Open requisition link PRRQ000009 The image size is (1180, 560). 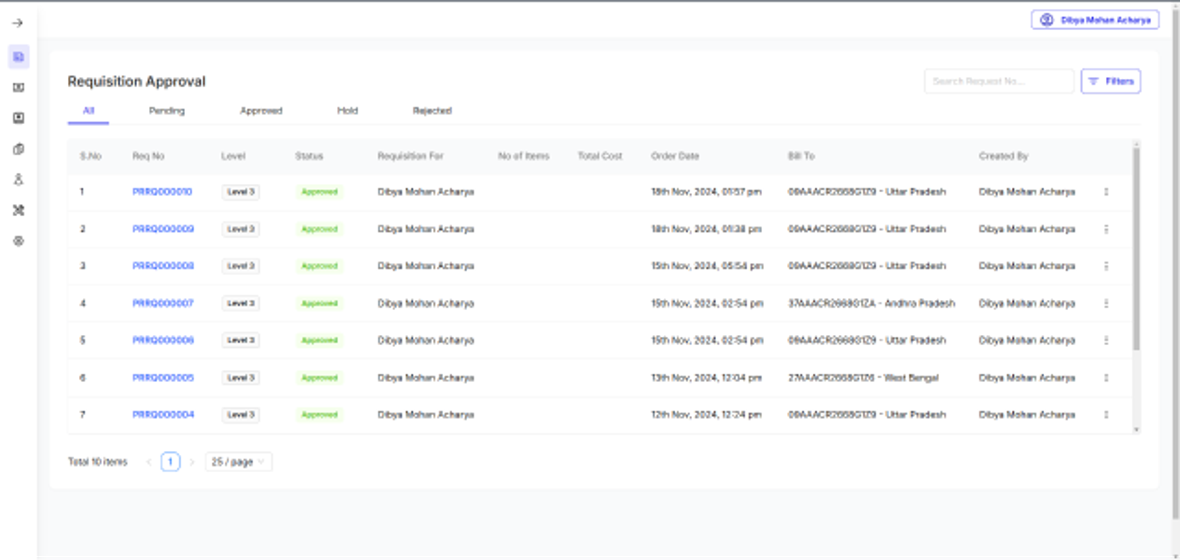163,229
